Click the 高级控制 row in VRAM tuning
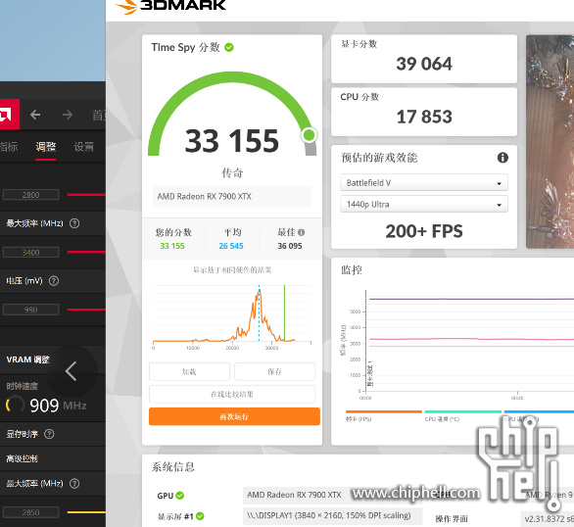The image size is (574, 527). click(53, 458)
